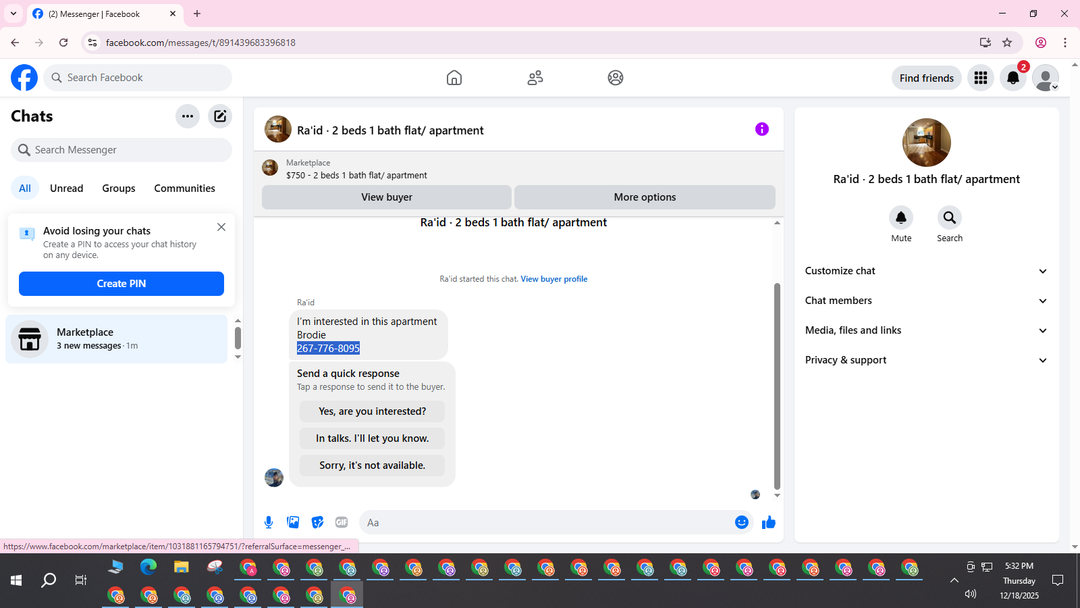Expand the Customize chat section

(x=926, y=271)
